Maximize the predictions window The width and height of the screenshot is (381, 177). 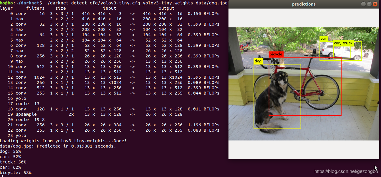click(x=369, y=4)
